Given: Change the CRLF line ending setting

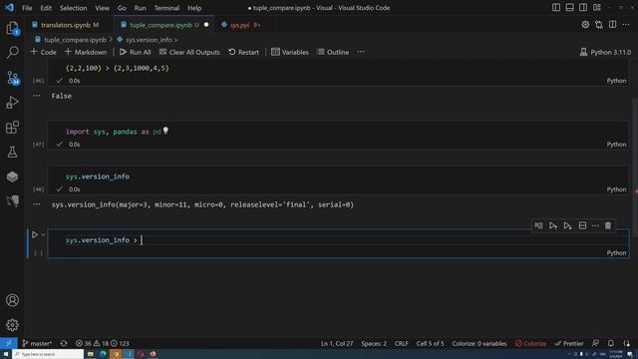Looking at the screenshot, I should 401,343.
